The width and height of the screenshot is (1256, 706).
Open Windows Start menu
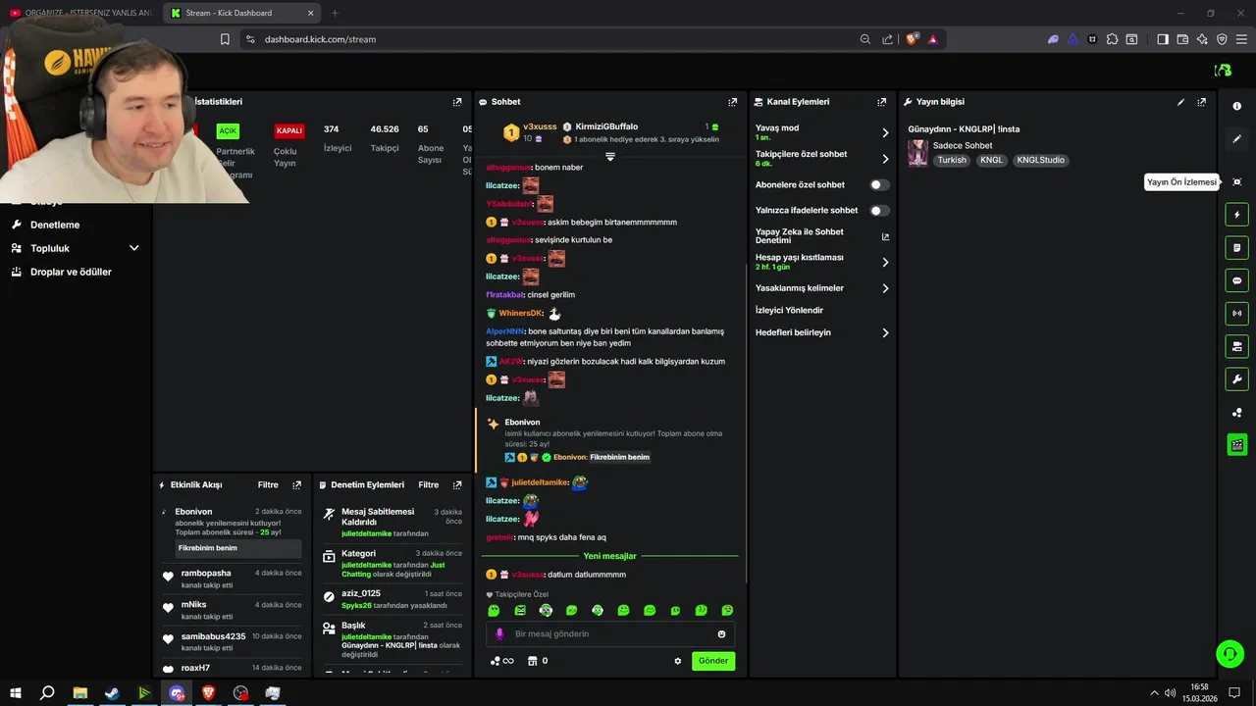pyautogui.click(x=15, y=693)
